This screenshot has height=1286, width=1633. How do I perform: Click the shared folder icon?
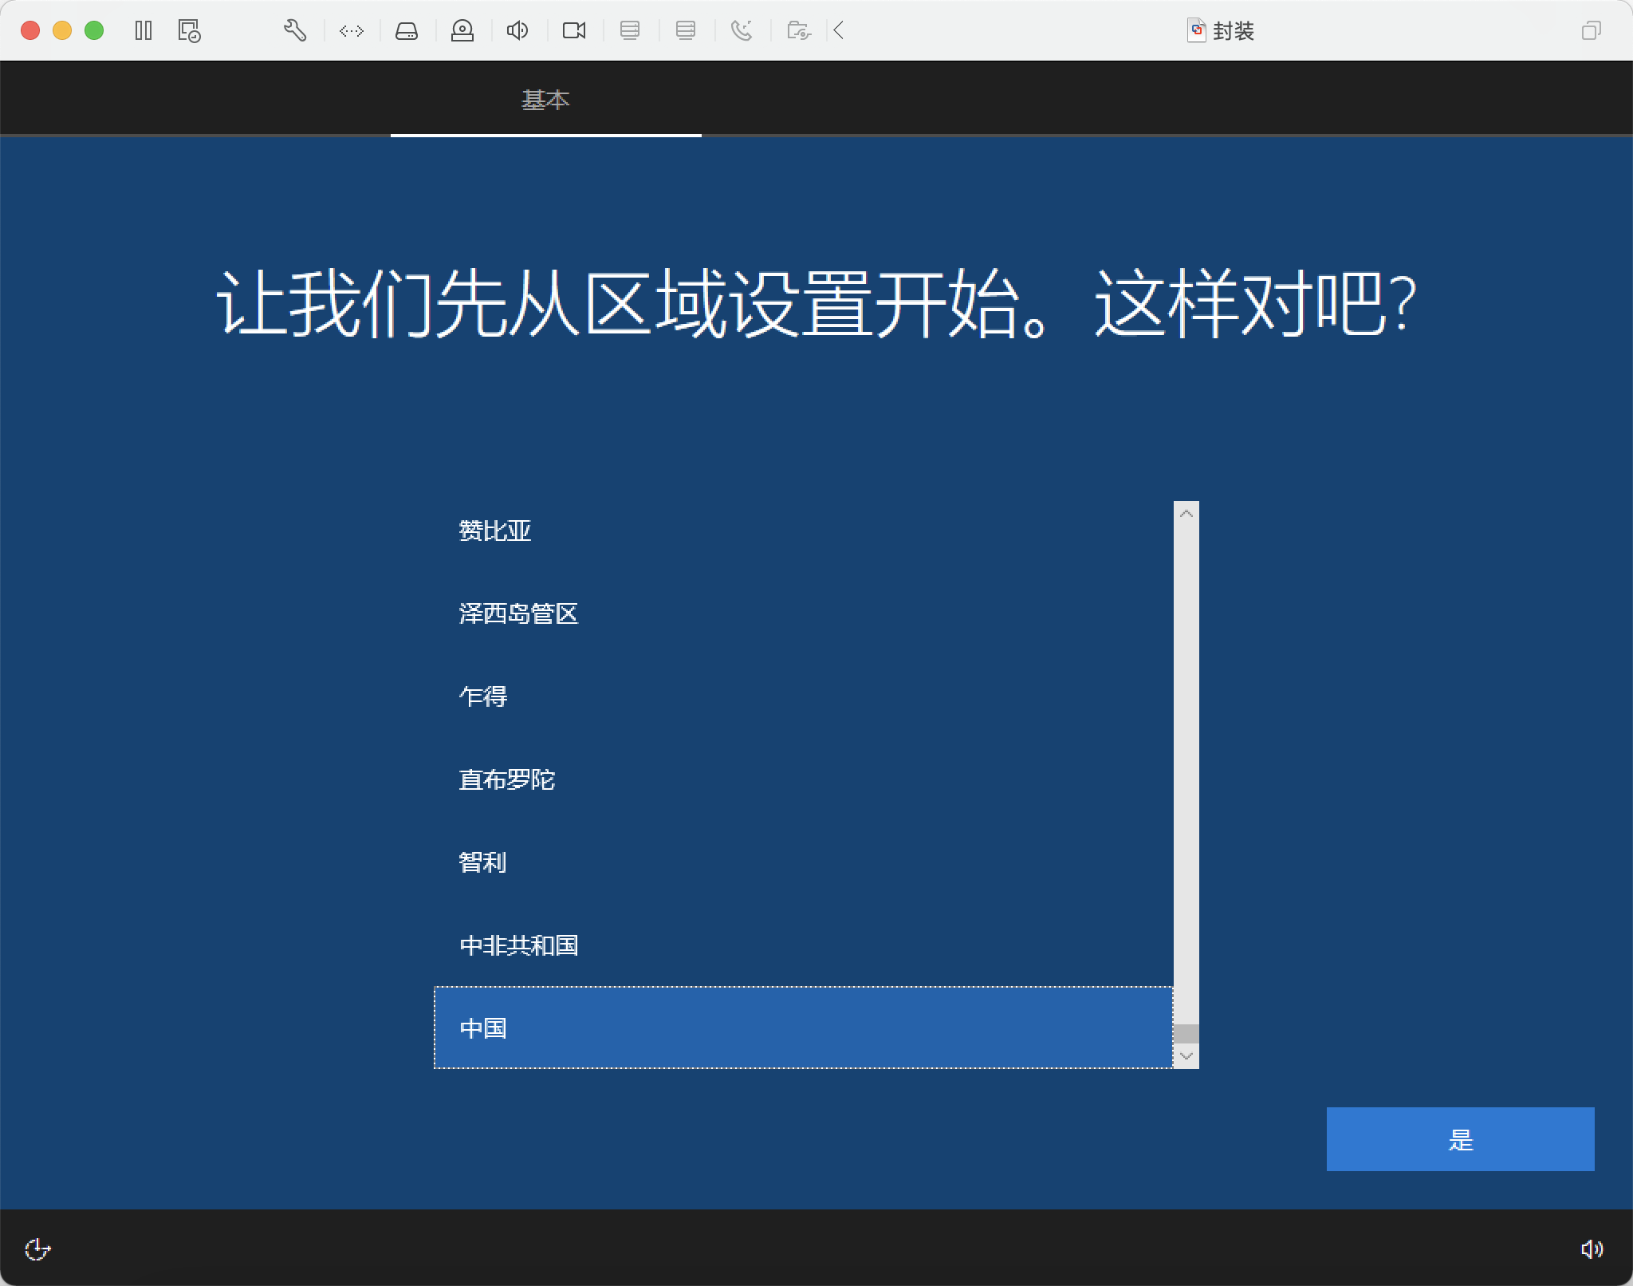click(798, 31)
